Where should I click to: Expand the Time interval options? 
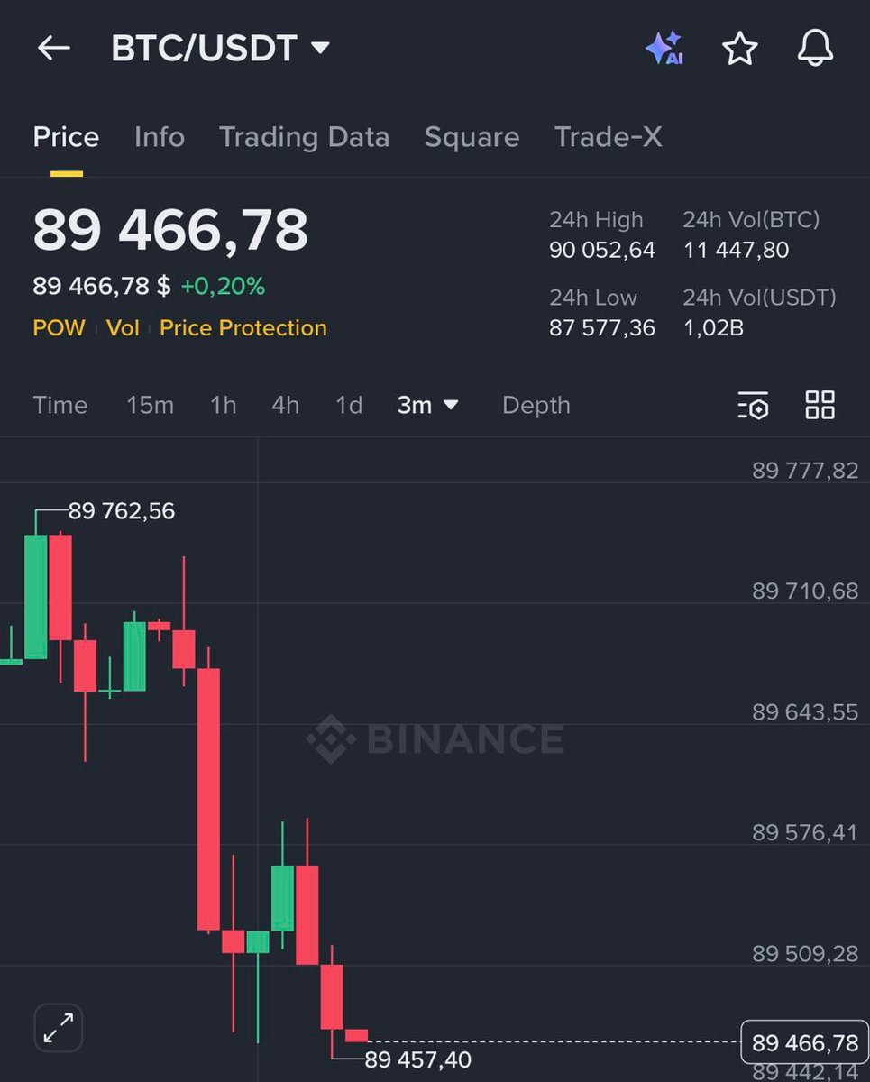coord(60,406)
